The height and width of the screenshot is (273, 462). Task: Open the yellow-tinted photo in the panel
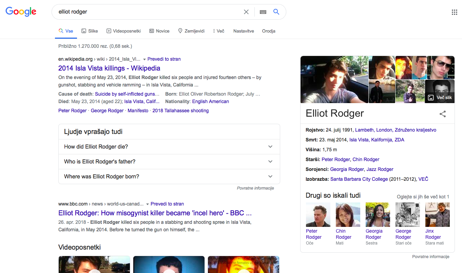[x=404, y=67]
